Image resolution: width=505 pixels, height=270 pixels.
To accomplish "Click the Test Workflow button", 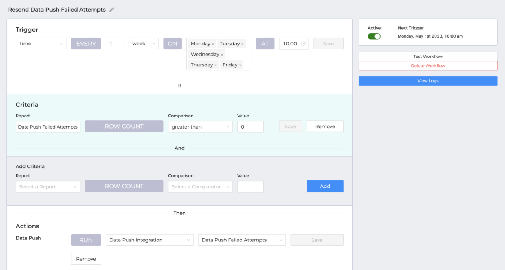I will pos(428,56).
